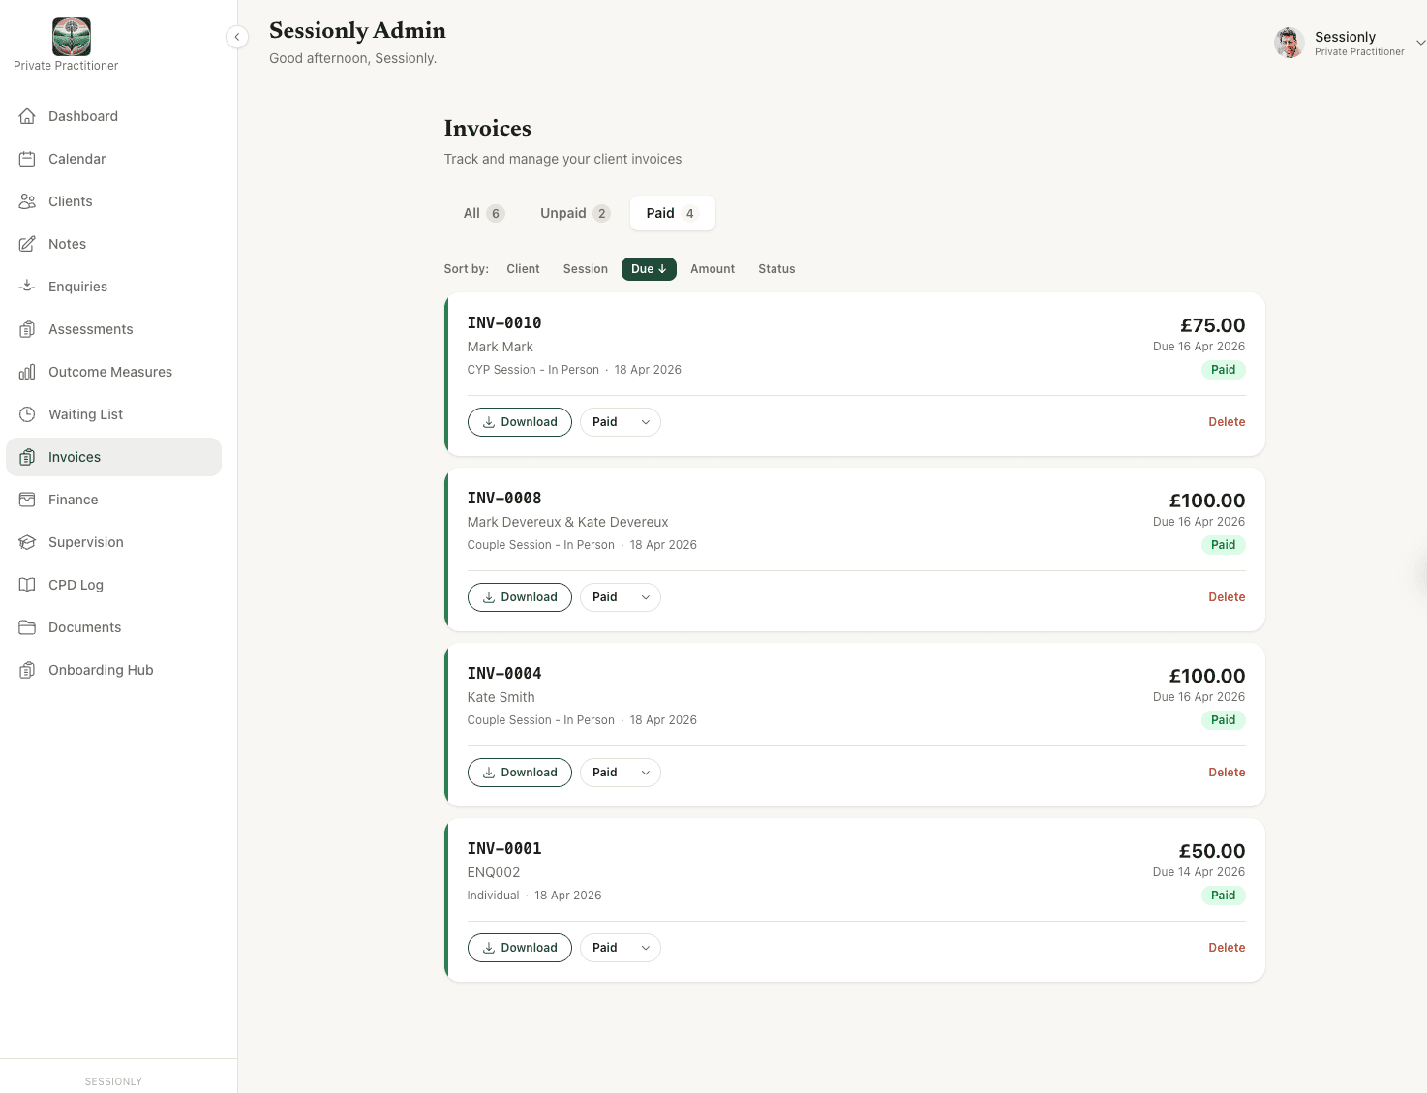Click the £50.00 amount on INV-0001
Image resolution: width=1427 pixels, height=1093 pixels.
pos(1212,851)
